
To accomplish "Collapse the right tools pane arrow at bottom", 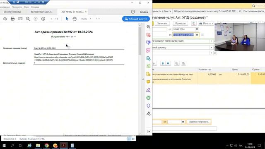I will click(x=149, y=132).
